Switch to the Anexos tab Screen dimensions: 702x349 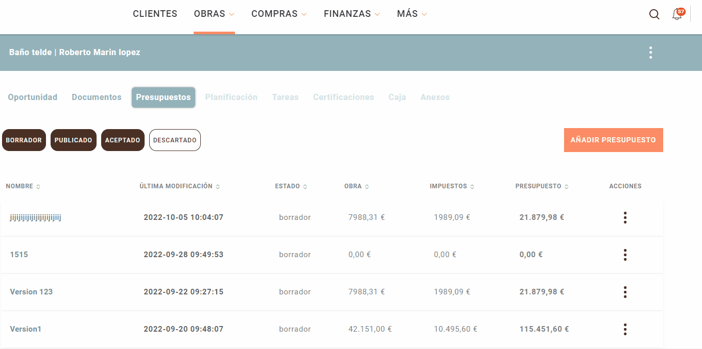(x=435, y=97)
